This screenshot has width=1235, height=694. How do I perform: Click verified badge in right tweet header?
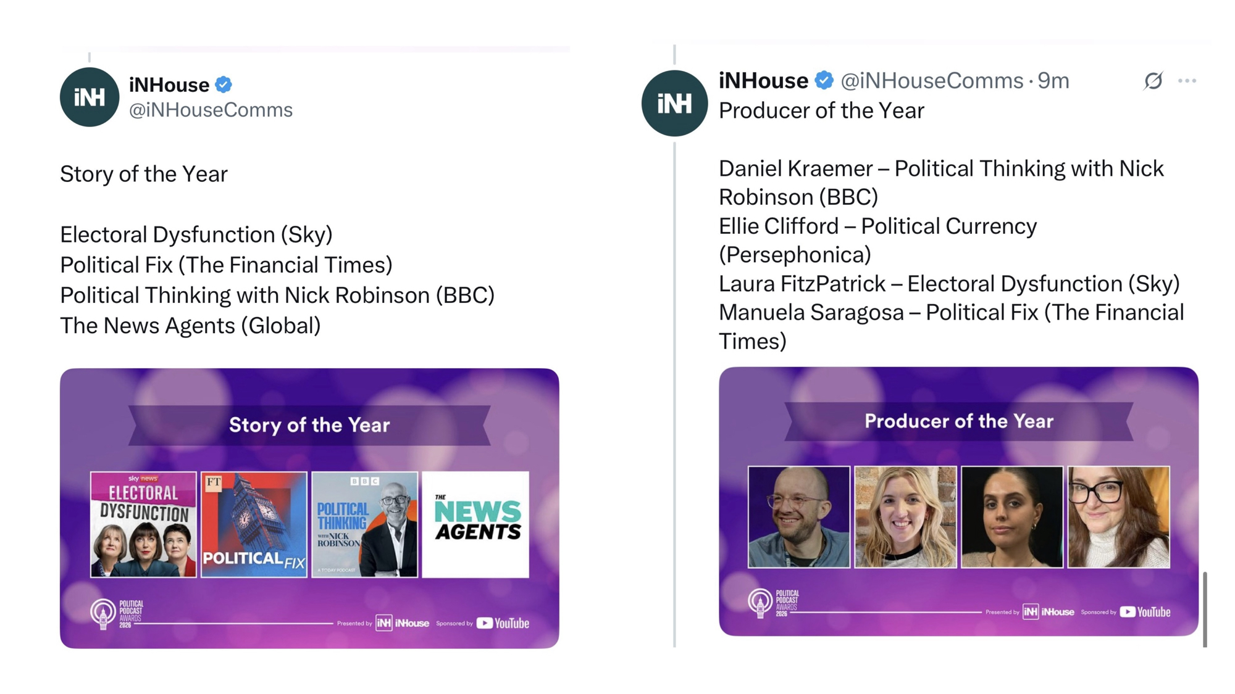tap(824, 80)
